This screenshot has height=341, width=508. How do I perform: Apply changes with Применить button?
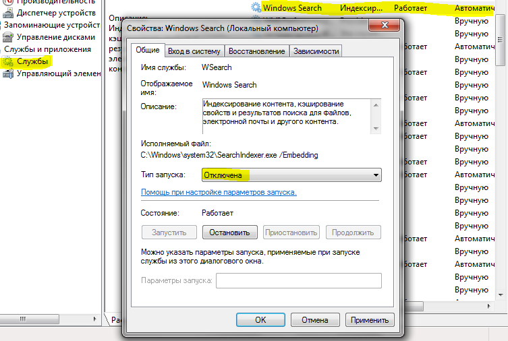pyautogui.click(x=370, y=319)
